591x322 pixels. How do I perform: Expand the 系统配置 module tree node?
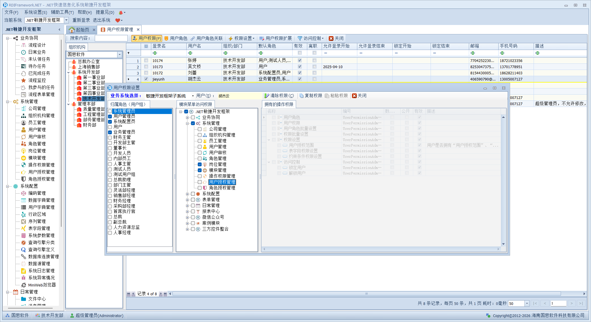187,194
